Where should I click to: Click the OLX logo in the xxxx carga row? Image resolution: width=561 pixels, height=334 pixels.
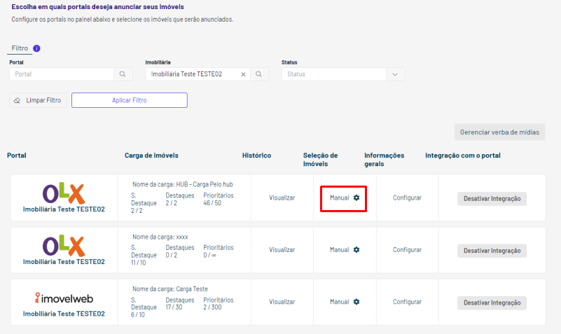click(64, 245)
